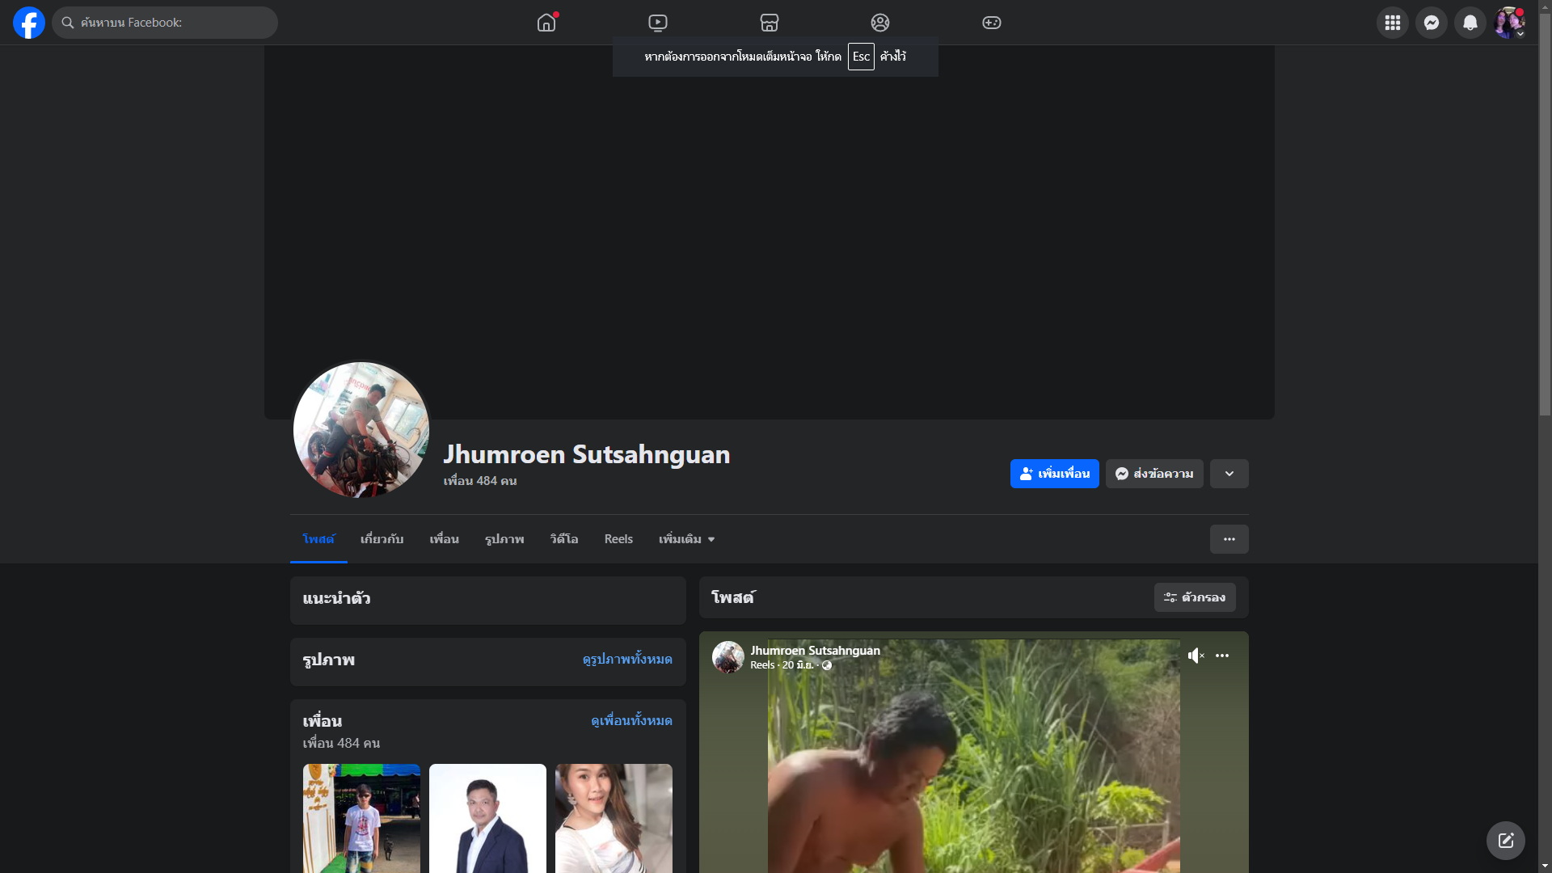Click the blue เพิ่มเพื่อน button
The height and width of the screenshot is (873, 1552).
click(1054, 474)
